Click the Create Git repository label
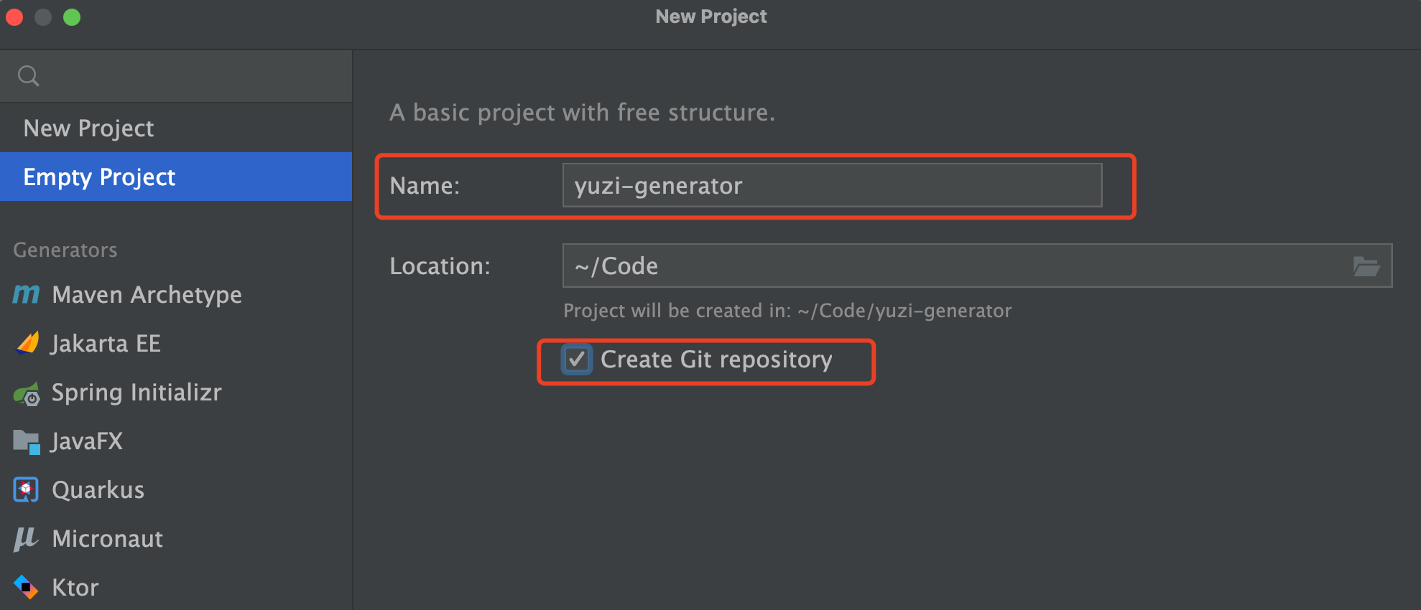This screenshot has width=1421, height=610. tap(716, 360)
